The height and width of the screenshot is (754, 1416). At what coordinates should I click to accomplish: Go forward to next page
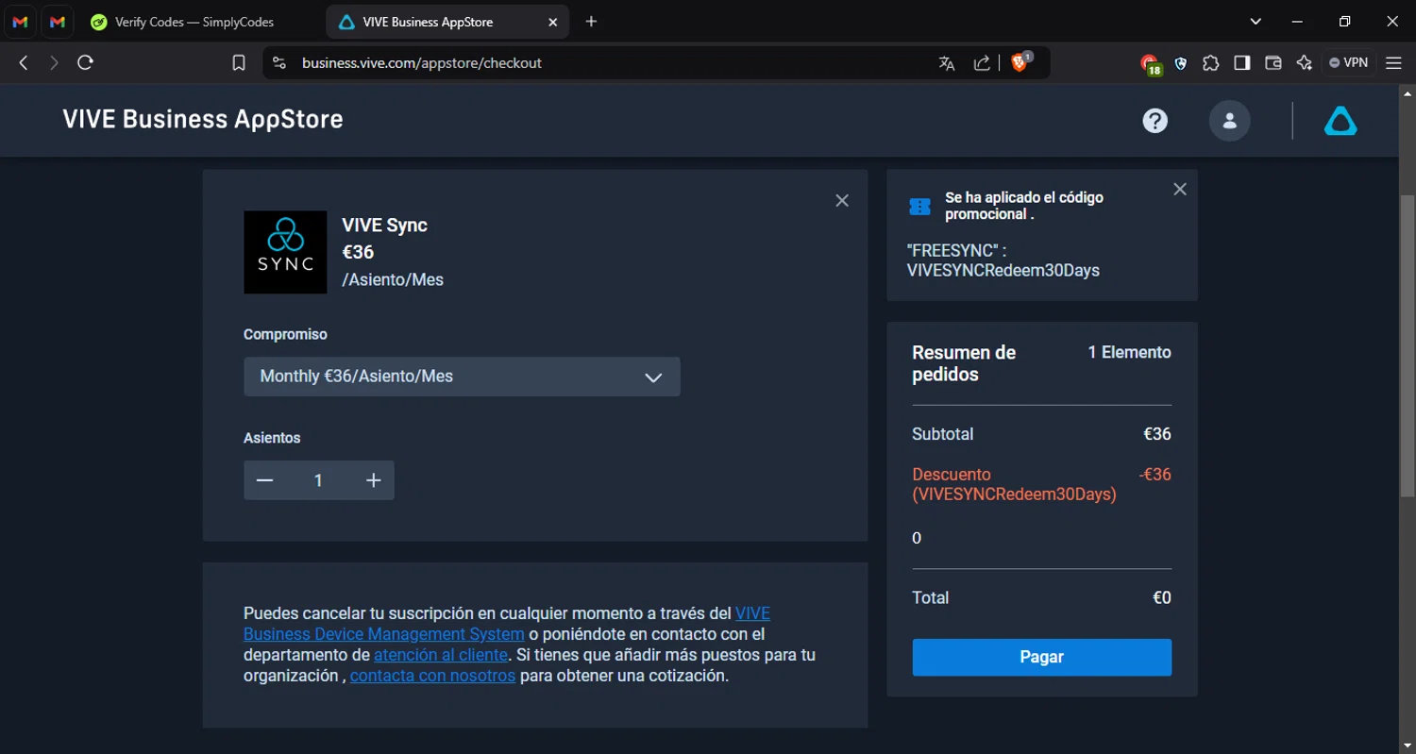(x=54, y=63)
